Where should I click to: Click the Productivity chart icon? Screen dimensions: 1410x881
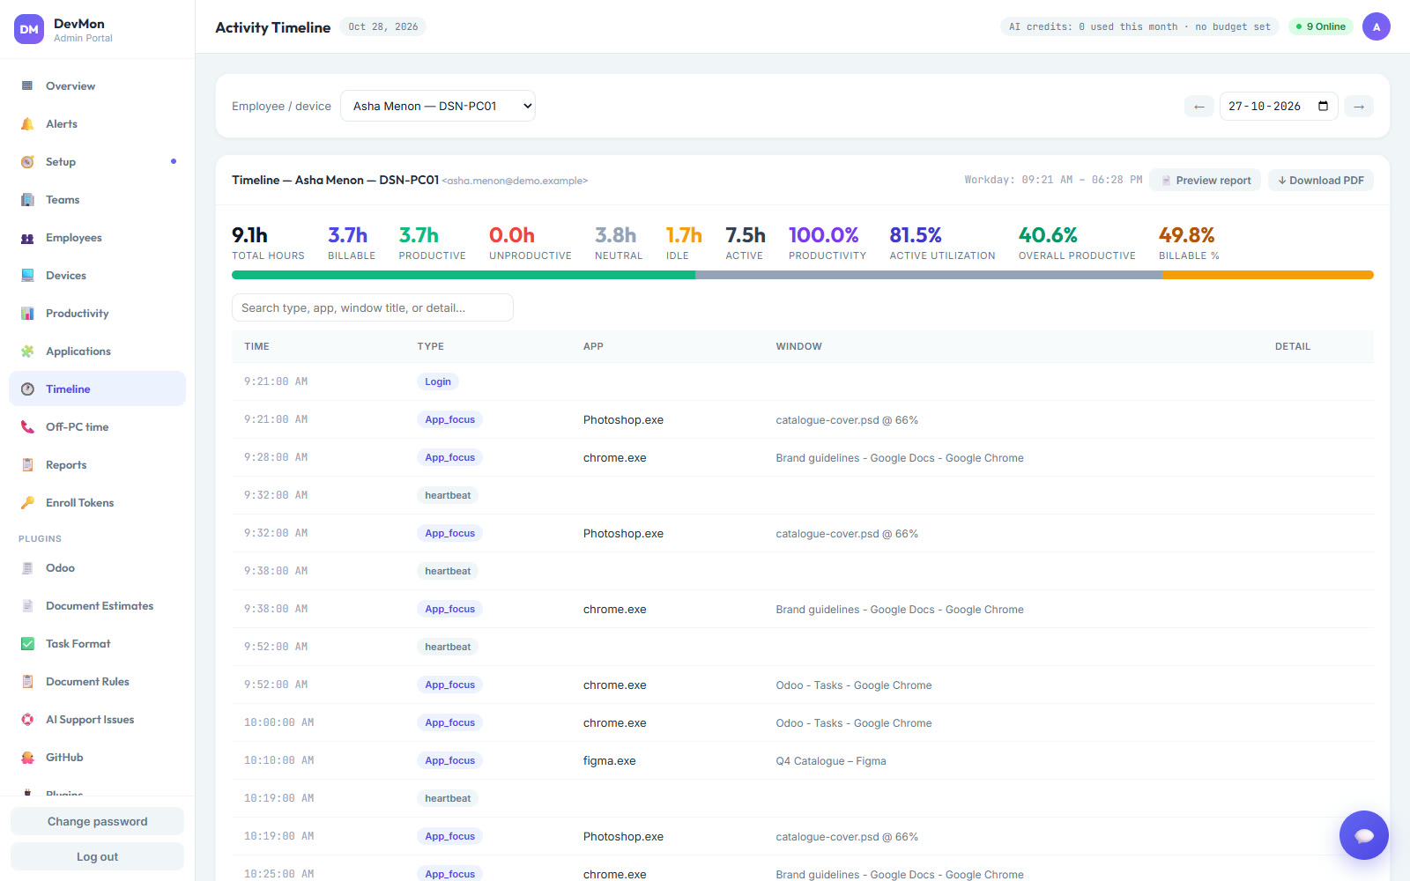point(27,313)
